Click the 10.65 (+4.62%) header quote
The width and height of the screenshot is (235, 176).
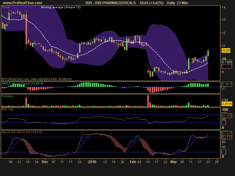151,3
